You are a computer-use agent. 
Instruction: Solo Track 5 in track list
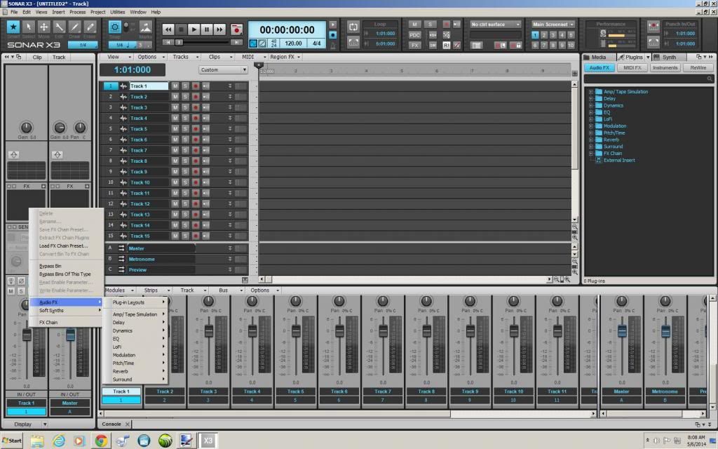point(185,129)
